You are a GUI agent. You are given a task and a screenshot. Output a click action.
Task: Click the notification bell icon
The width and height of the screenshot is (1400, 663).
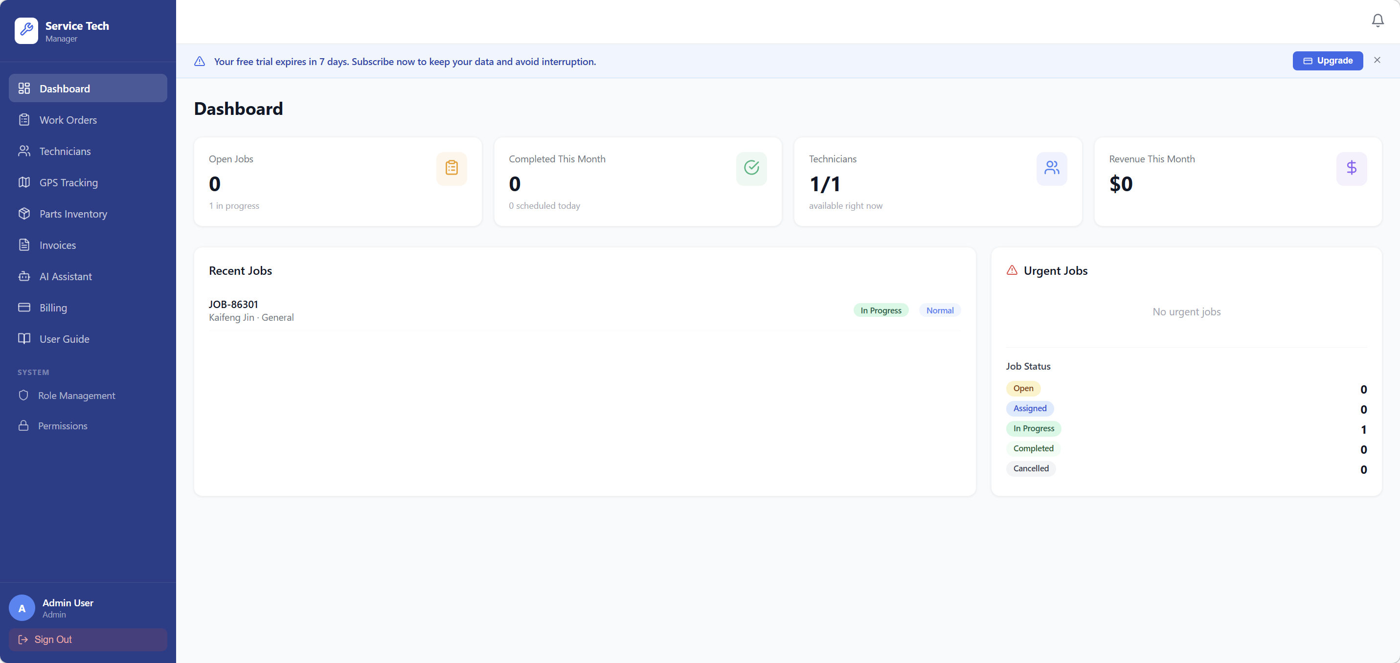(1377, 21)
